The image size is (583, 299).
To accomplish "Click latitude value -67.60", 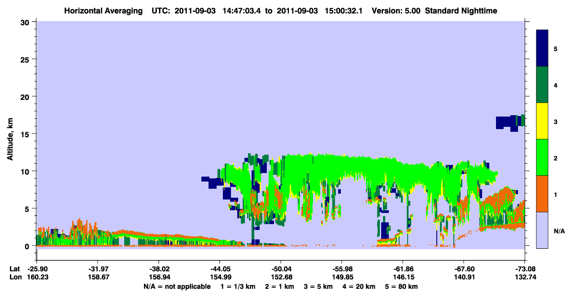I will (464, 269).
